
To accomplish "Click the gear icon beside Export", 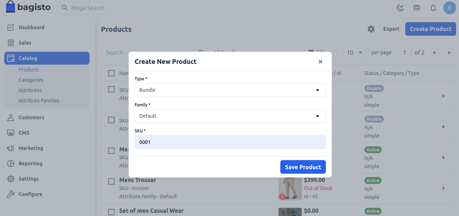I will pos(371,29).
